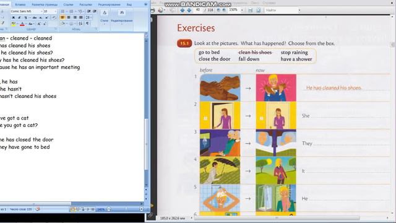Open the 150% PDF zoom dropdown
Viewport: 396px width, 223px height.
(x=242, y=10)
